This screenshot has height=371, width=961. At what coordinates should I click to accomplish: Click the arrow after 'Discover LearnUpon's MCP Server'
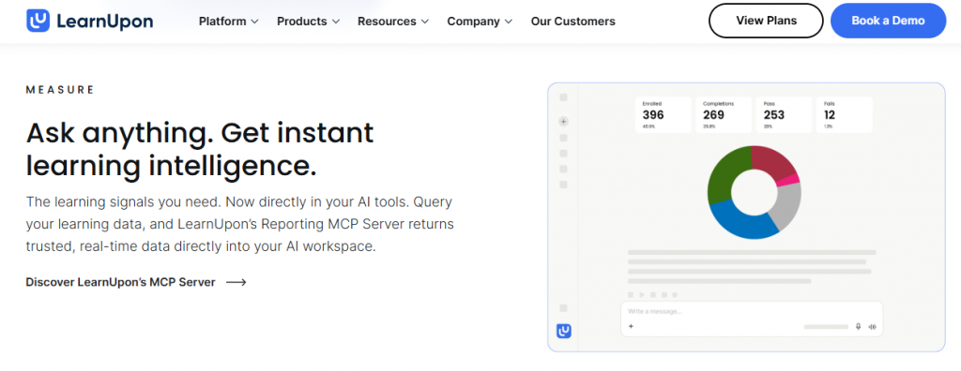(236, 282)
